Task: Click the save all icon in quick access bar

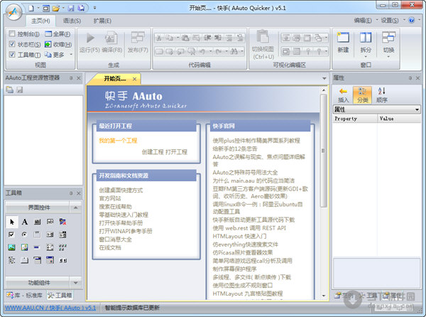Action: (x=81, y=9)
